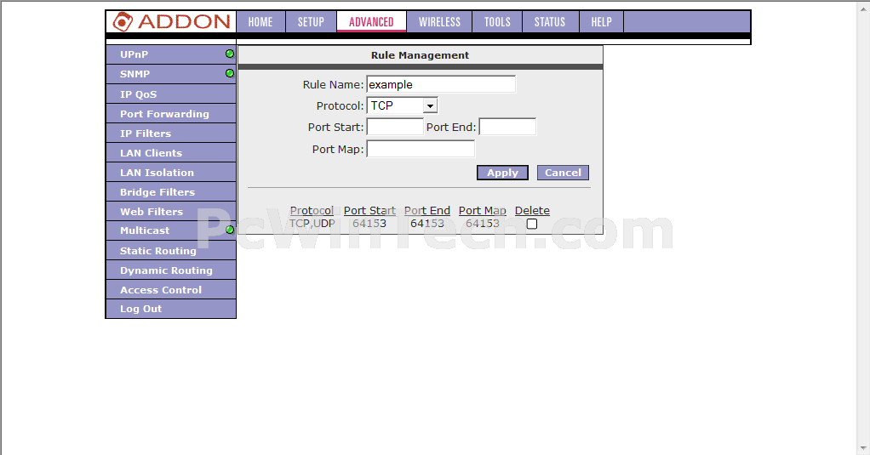Open the HELP tab

point(602,21)
